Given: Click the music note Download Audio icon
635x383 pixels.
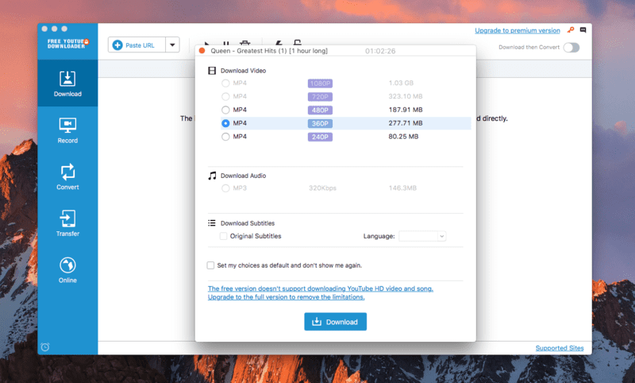Looking at the screenshot, I should (x=212, y=176).
